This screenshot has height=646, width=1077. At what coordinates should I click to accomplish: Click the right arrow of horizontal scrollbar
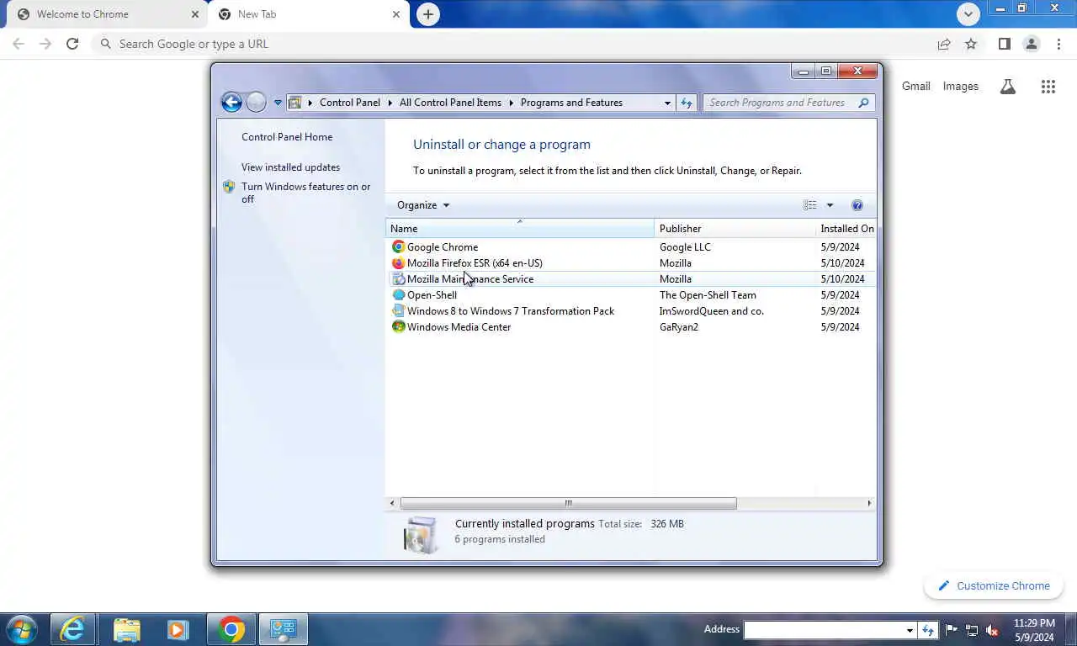(x=869, y=503)
